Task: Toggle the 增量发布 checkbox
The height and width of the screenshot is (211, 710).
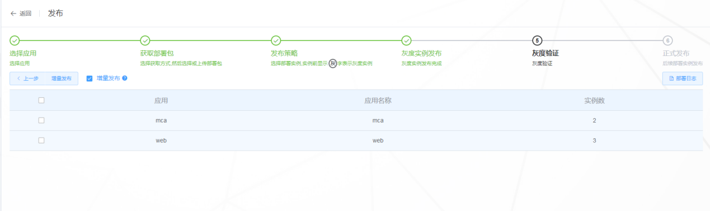Action: tap(90, 78)
